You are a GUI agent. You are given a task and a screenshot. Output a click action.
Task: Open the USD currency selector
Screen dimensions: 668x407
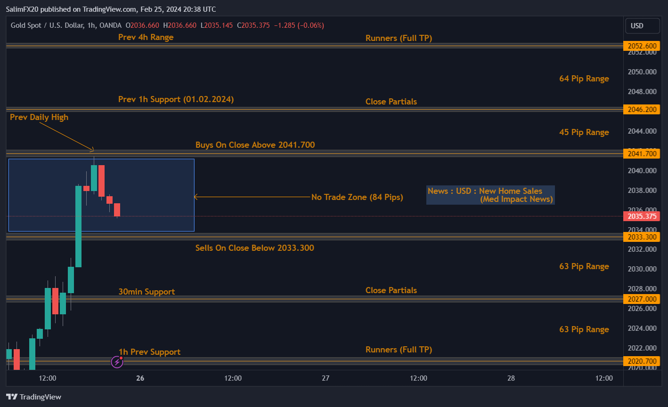[643, 26]
